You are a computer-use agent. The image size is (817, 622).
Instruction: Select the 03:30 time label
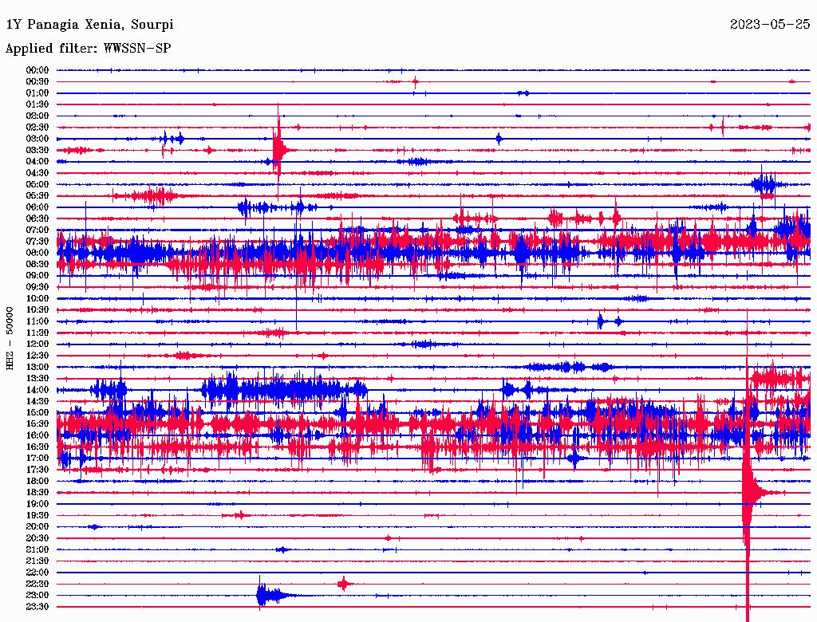click(x=37, y=150)
